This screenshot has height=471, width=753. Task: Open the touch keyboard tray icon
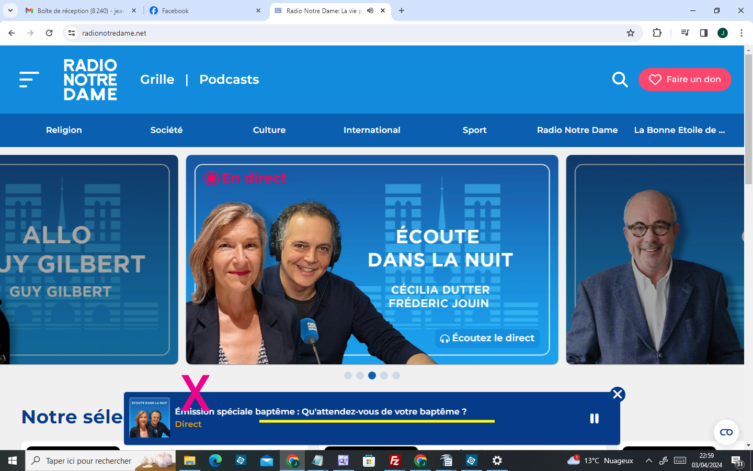tap(680, 461)
